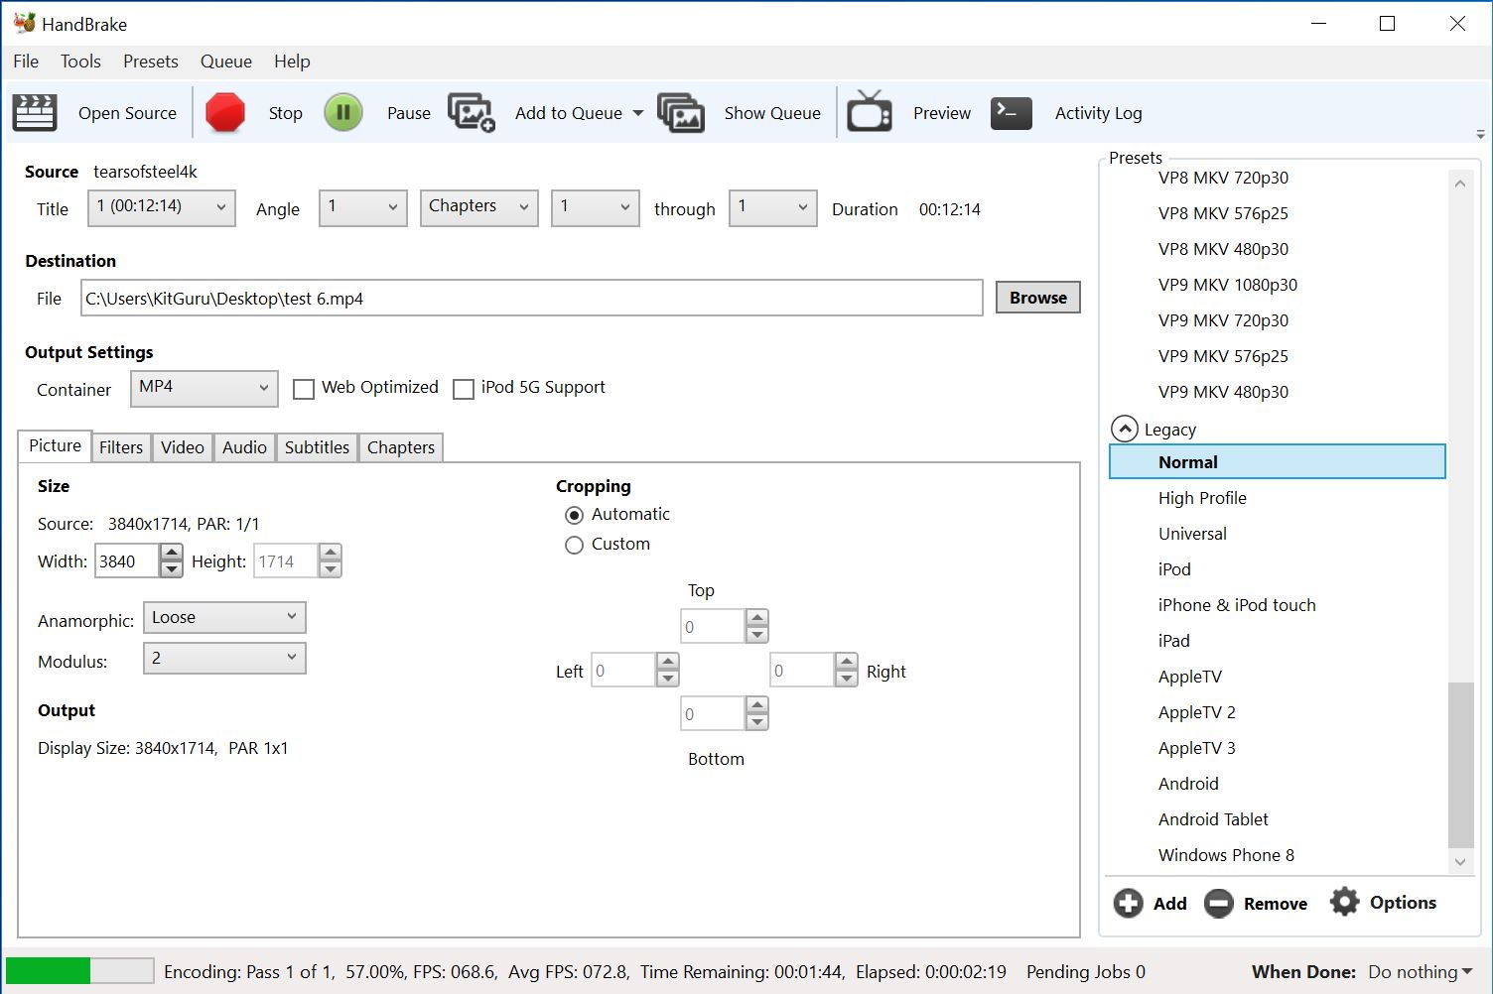Pause encoding with the green pause icon
The image size is (1493, 994).
click(343, 113)
